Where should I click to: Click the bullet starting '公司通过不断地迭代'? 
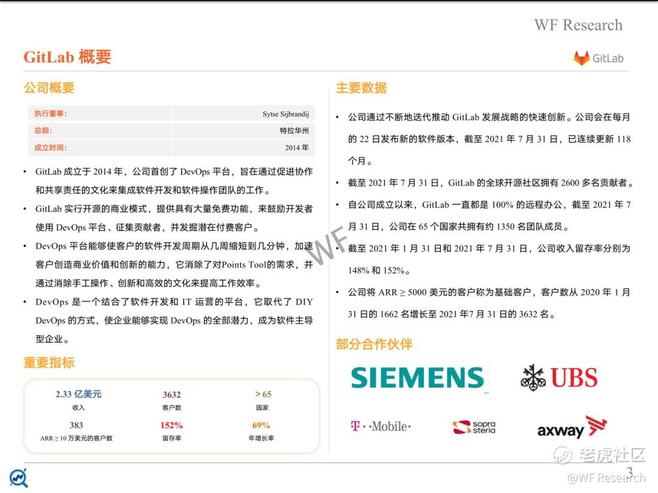tap(489, 139)
